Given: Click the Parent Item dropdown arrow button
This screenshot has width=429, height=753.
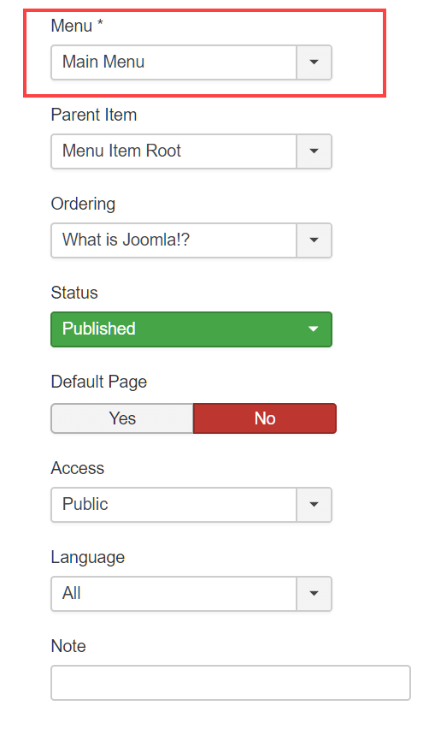Looking at the screenshot, I should (x=314, y=151).
